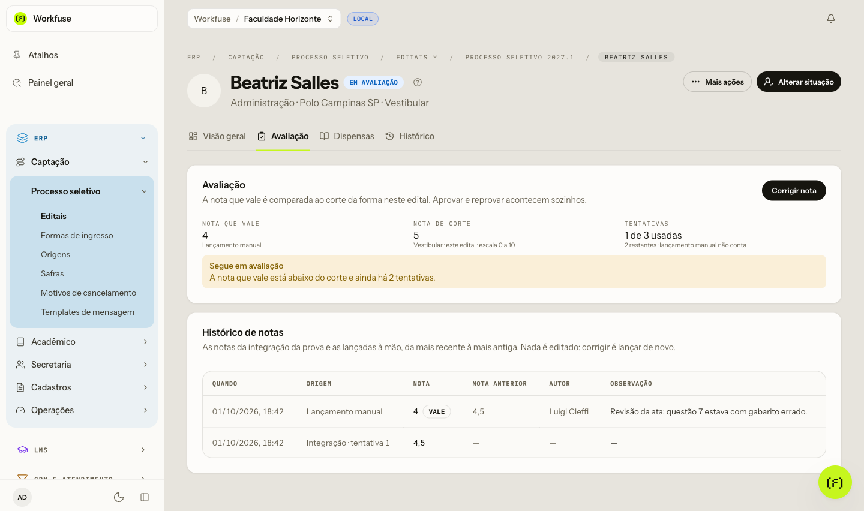Click the ERP breadcrumb

(194, 57)
